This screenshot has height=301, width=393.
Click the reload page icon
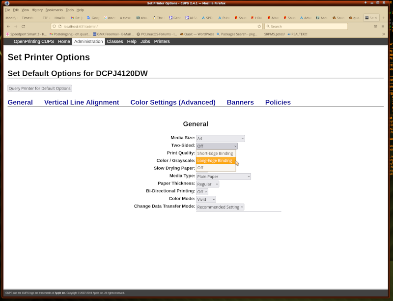click(23, 26)
